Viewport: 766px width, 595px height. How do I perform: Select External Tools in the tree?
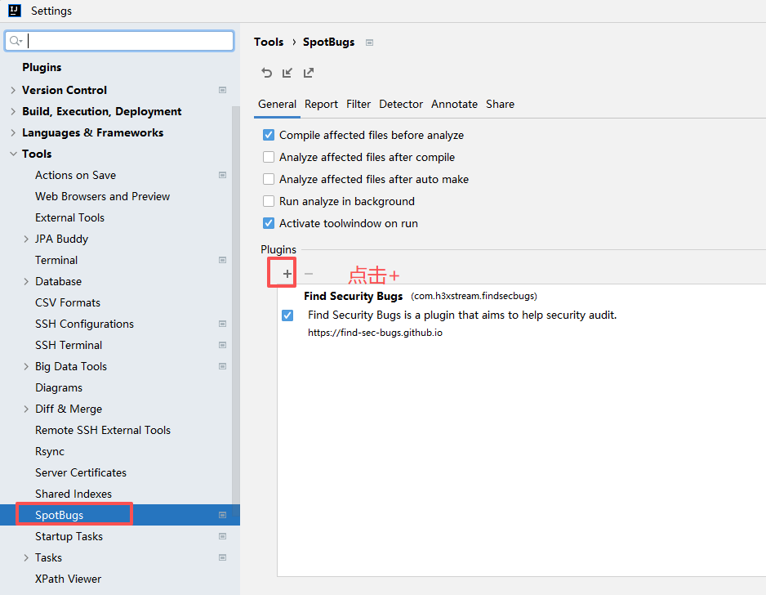(70, 217)
